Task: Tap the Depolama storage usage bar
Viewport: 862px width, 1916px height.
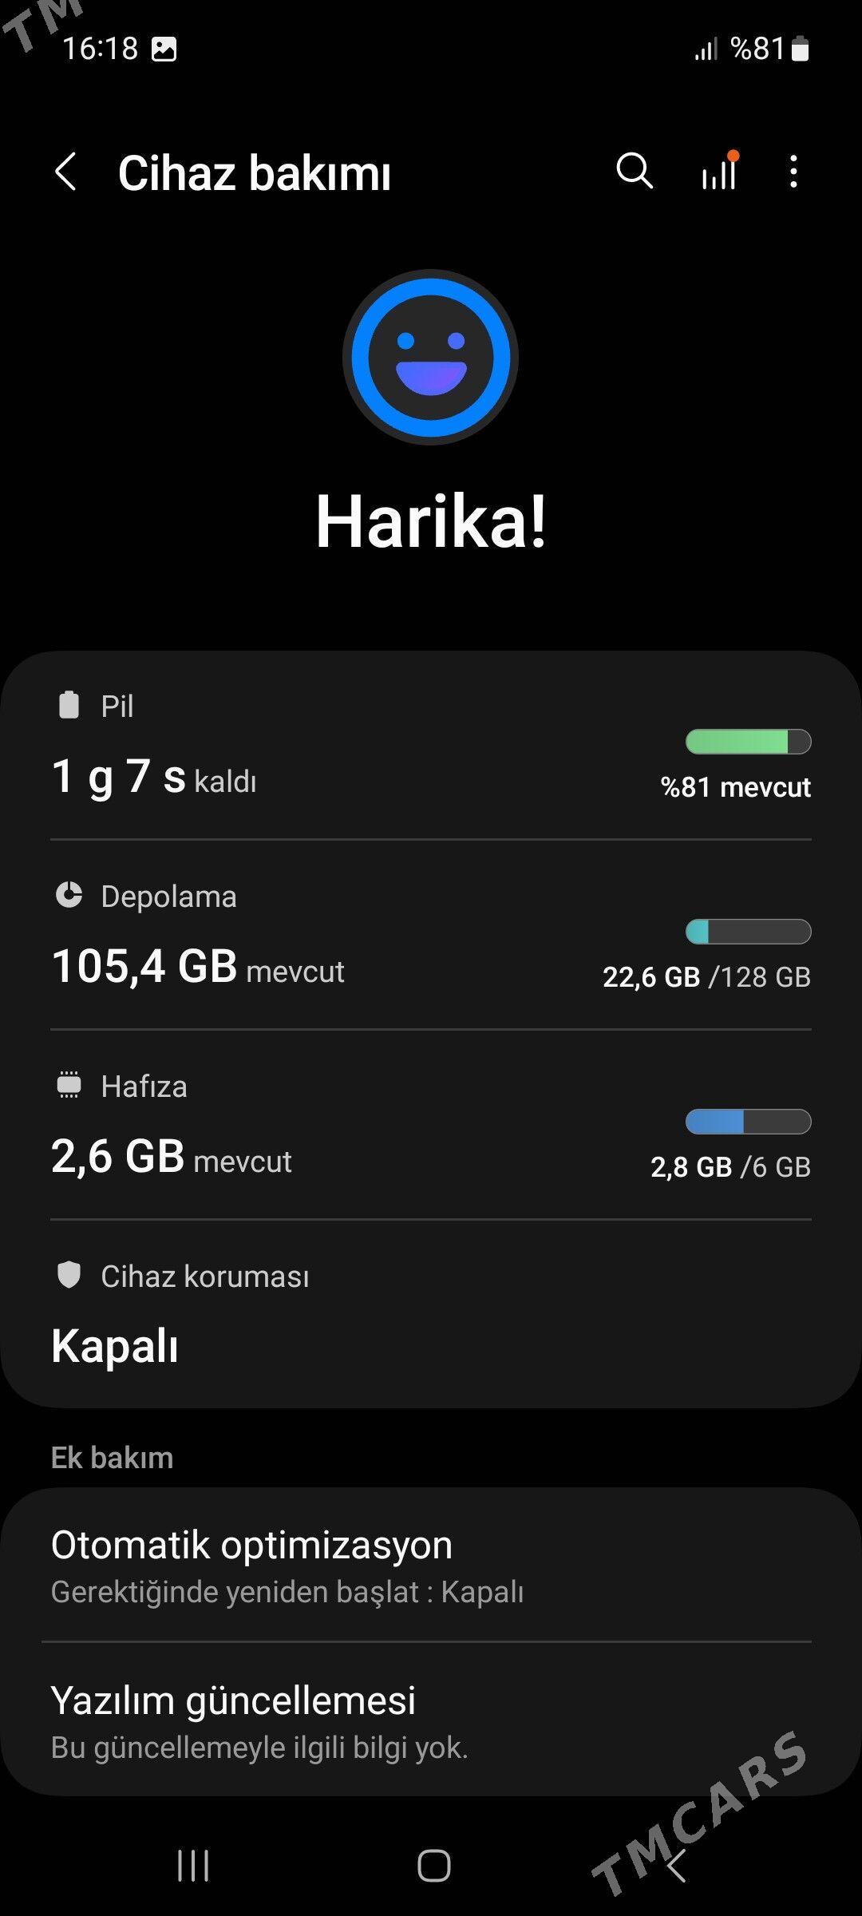Action: pos(748,932)
